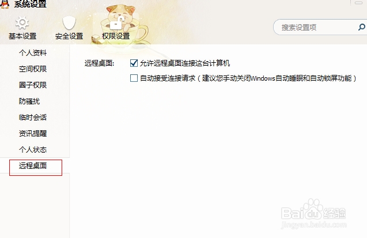Viewport: 367px width, 238px height.
Task: Click the 允许远程桌面连接这台计算机 label text
Action: click(x=185, y=63)
